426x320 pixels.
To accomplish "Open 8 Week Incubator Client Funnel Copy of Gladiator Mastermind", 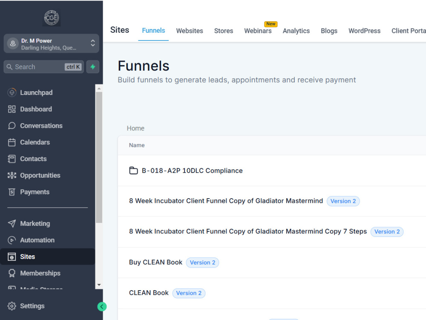I will (x=226, y=201).
